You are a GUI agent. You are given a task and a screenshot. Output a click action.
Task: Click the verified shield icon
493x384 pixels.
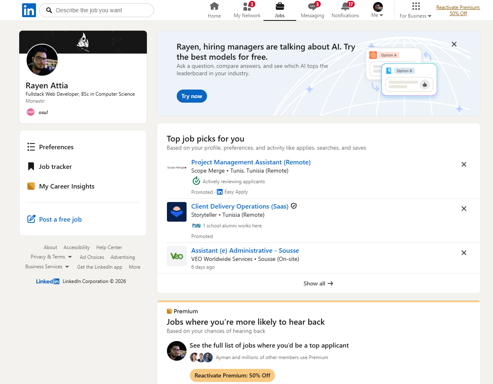point(294,206)
